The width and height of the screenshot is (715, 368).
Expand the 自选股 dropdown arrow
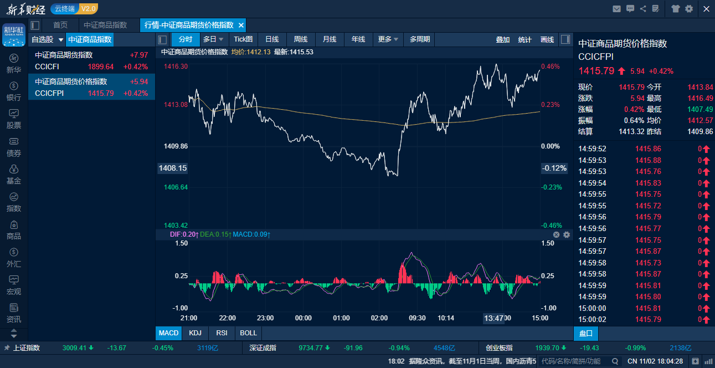pyautogui.click(x=61, y=40)
